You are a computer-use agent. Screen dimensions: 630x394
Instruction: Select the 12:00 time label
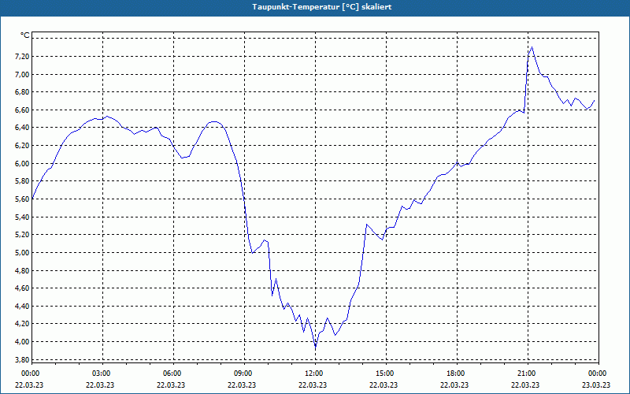tap(316, 374)
